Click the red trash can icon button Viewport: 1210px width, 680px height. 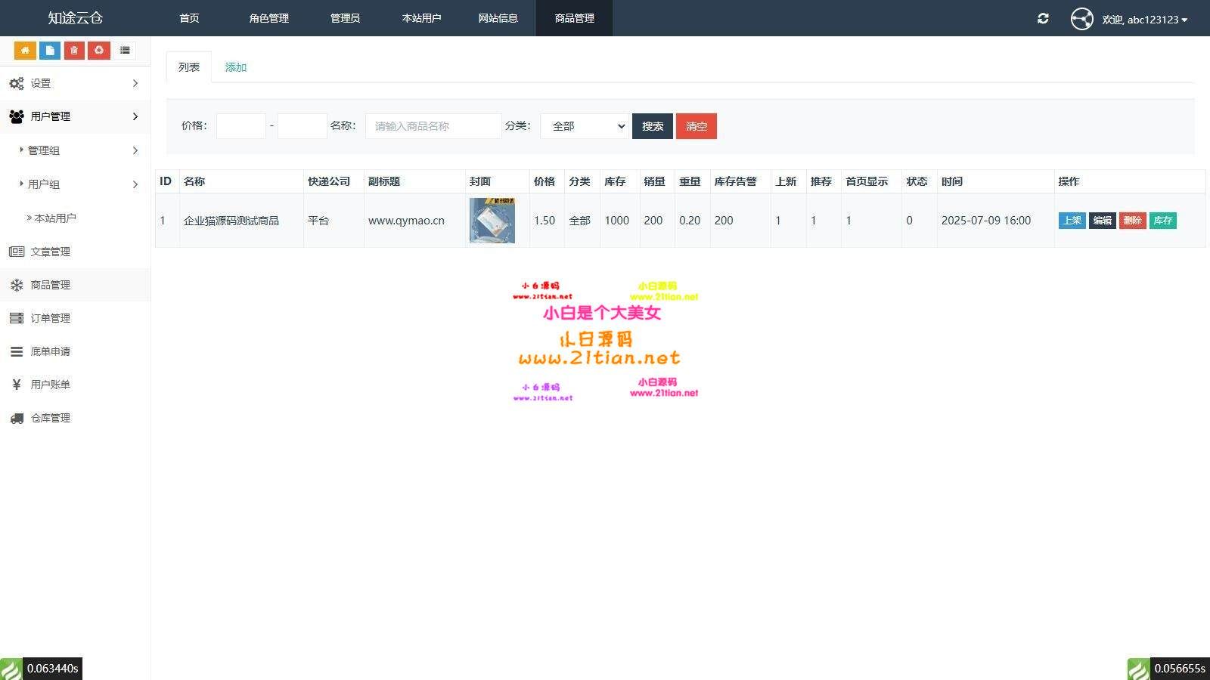click(x=74, y=51)
